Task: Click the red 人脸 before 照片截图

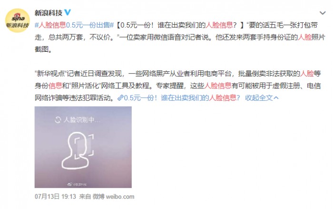Action: click(304, 37)
